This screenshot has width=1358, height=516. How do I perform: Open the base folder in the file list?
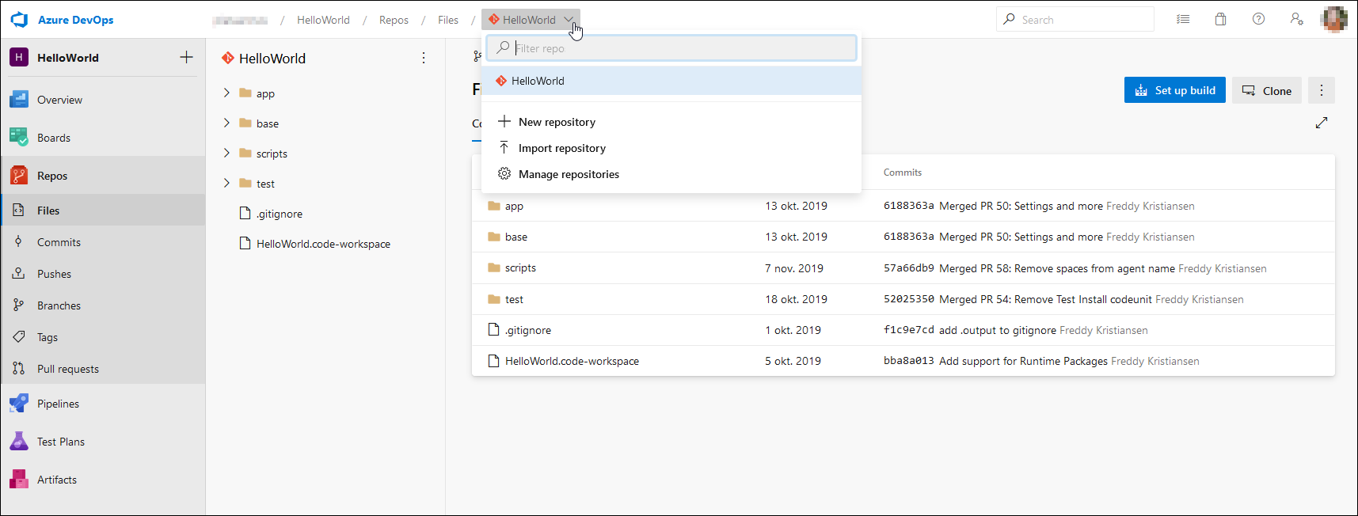coord(516,237)
